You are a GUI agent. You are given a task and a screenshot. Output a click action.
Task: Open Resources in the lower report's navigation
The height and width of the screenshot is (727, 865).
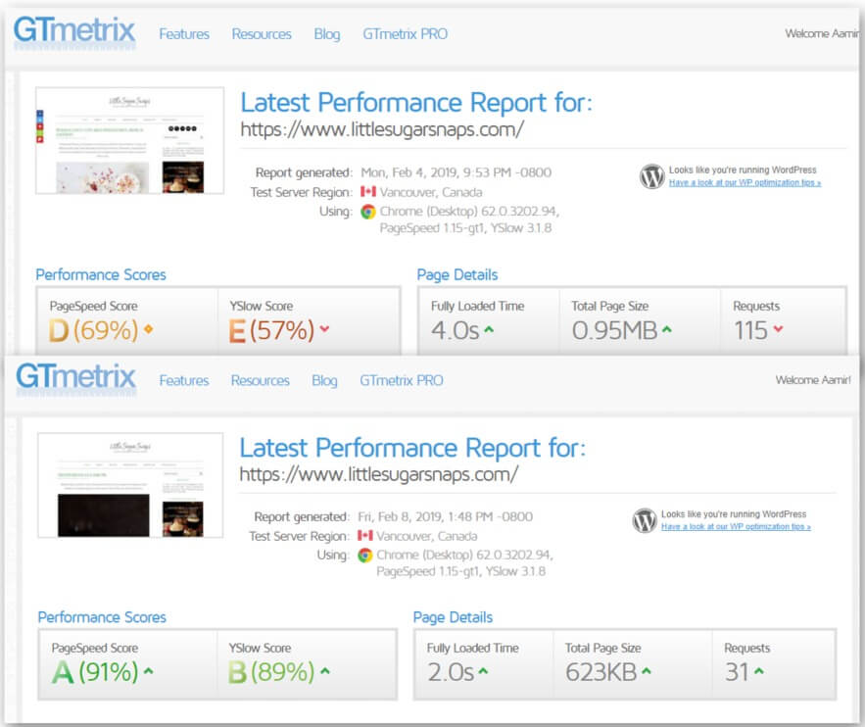pos(261,380)
